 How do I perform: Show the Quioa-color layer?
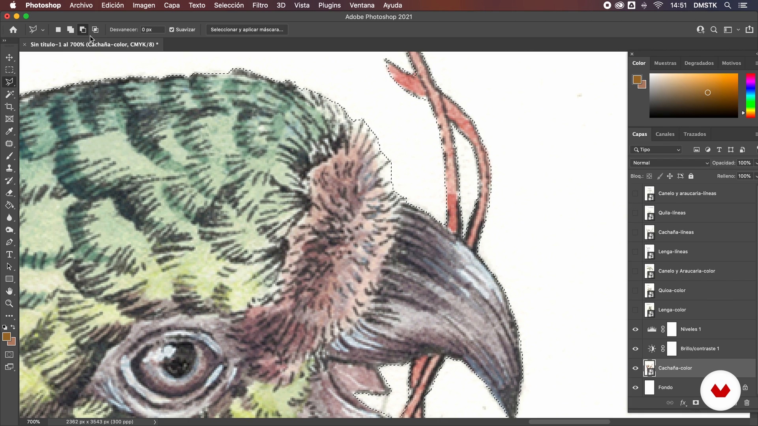pos(635,290)
